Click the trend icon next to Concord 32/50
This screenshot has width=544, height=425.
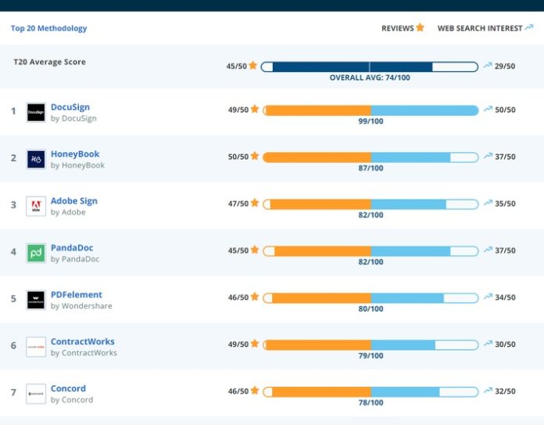489,391
